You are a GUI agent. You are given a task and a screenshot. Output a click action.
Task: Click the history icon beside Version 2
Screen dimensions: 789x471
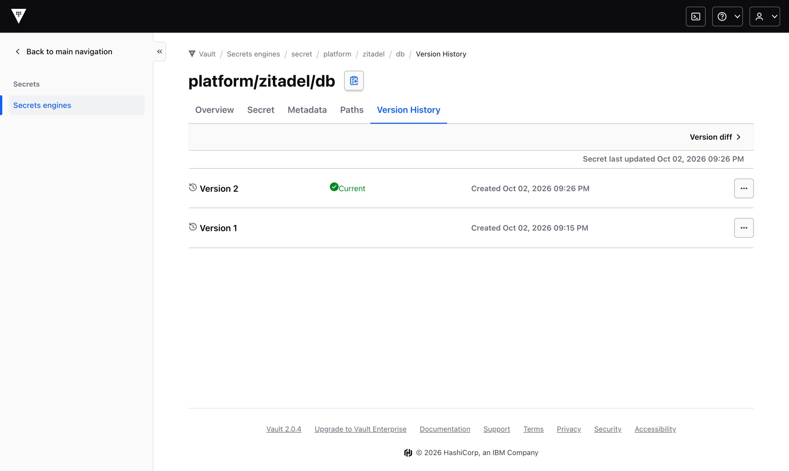(193, 187)
